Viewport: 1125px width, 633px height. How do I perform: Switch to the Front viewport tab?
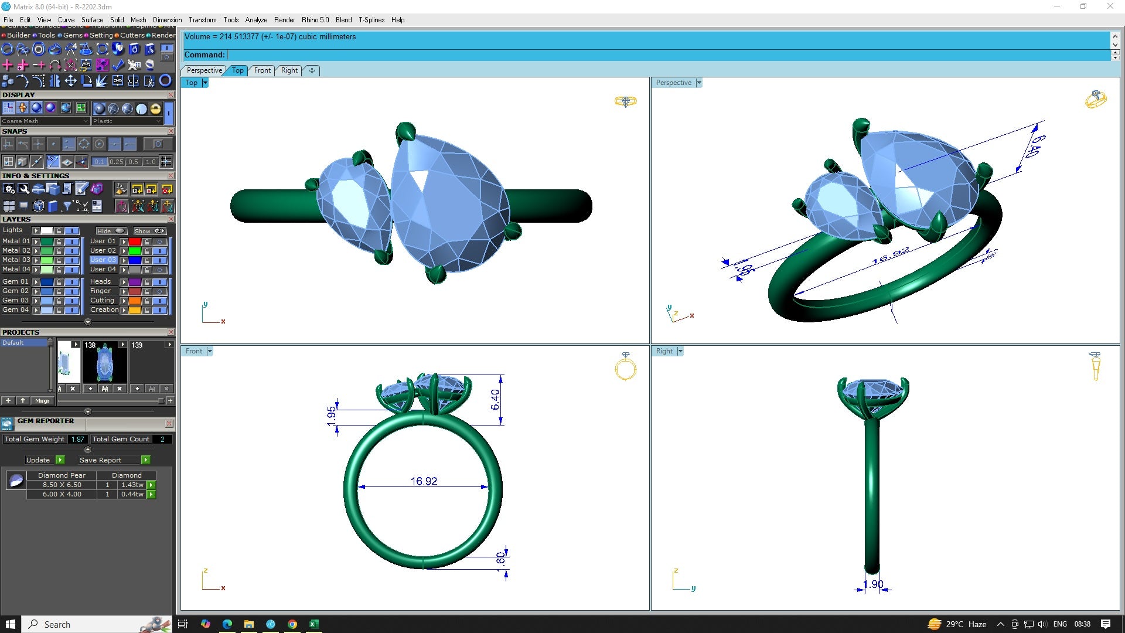click(262, 70)
